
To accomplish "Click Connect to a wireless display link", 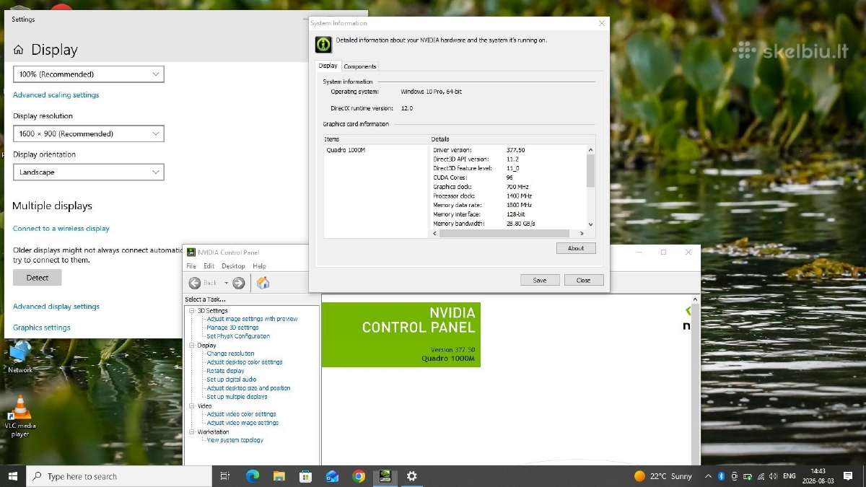I will click(x=61, y=229).
